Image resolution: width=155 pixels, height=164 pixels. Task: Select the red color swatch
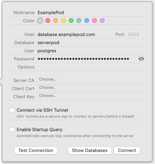(48, 20)
